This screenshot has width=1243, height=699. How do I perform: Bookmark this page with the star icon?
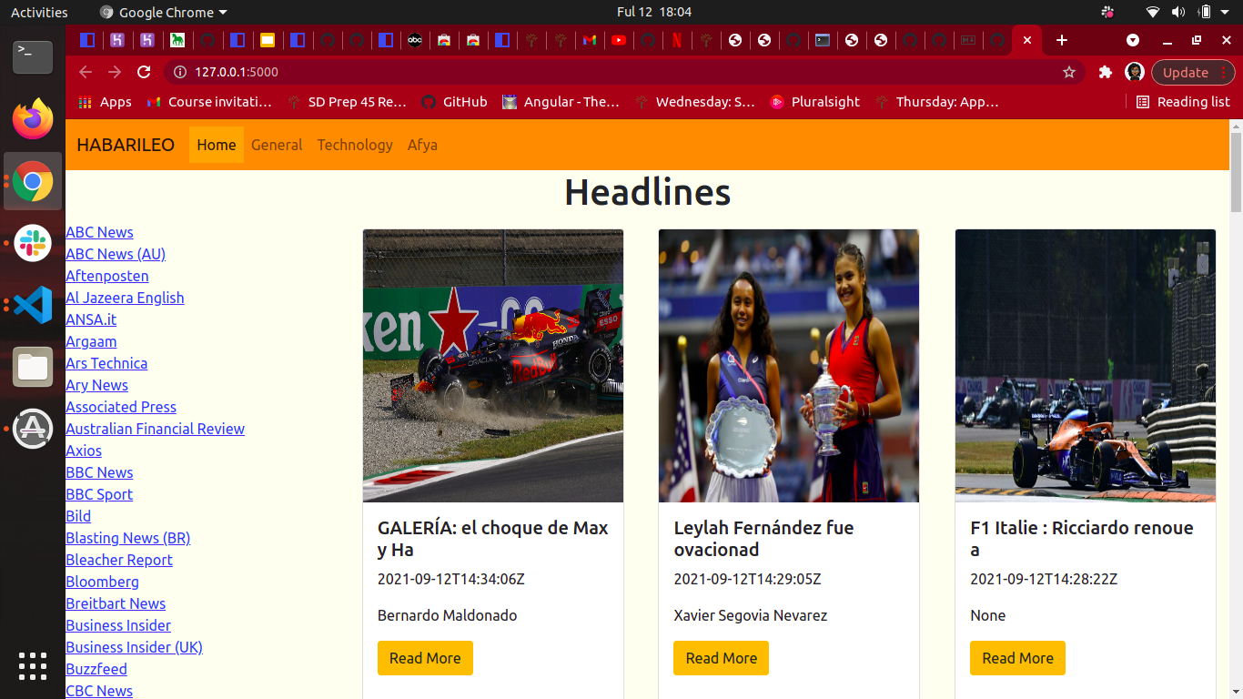click(x=1069, y=72)
